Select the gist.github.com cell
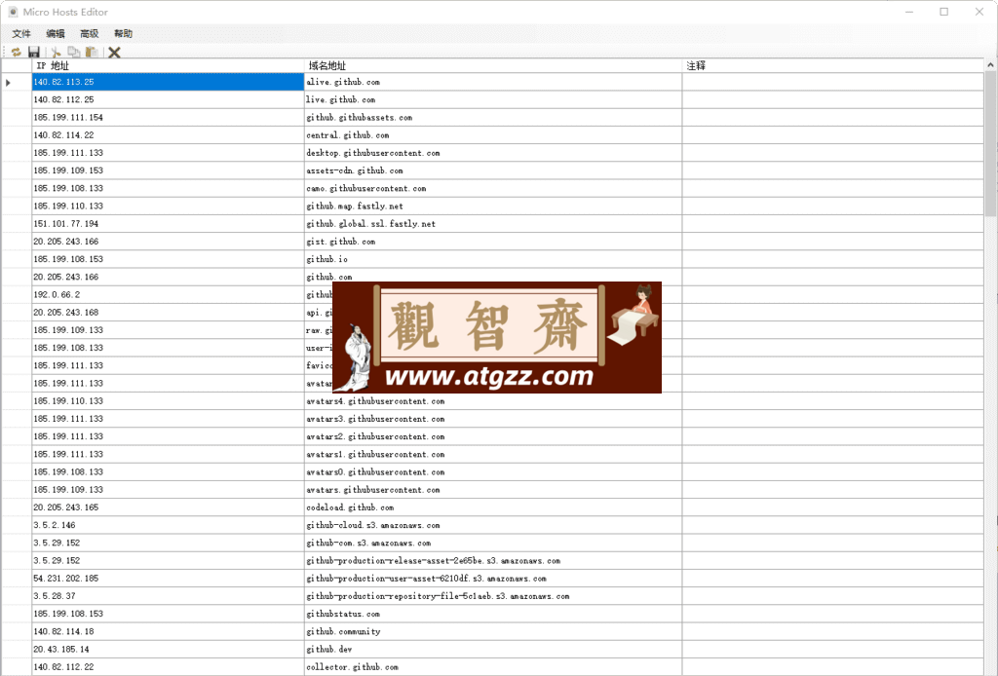The width and height of the screenshot is (998, 676). click(493, 242)
